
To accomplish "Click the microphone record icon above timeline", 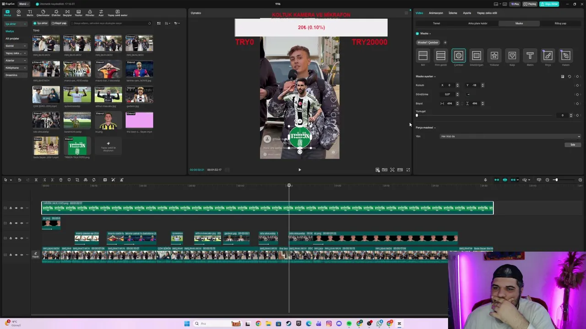I will click(485, 180).
